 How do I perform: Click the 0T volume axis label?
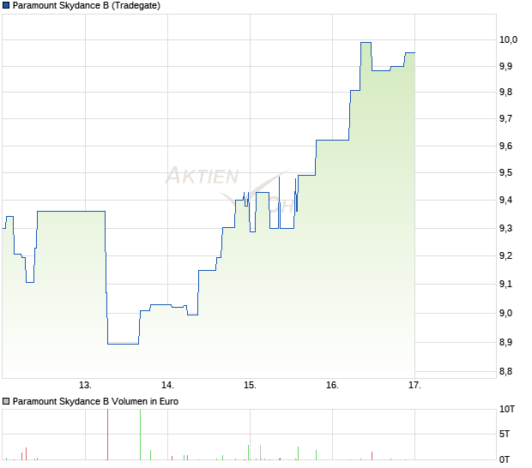point(505,459)
